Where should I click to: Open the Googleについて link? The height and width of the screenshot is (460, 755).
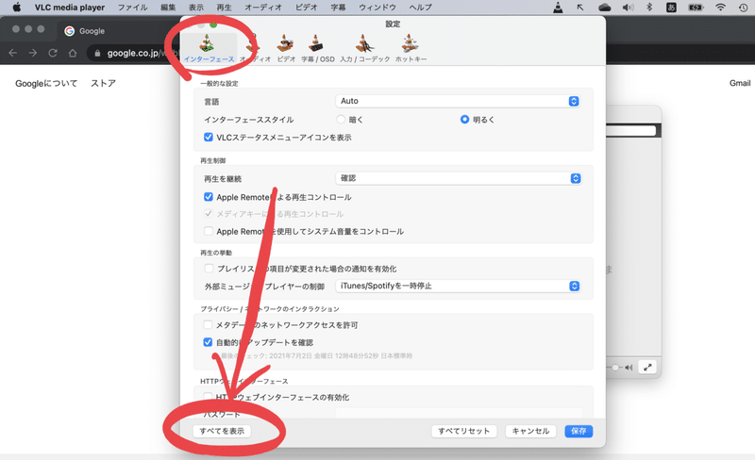coord(46,83)
